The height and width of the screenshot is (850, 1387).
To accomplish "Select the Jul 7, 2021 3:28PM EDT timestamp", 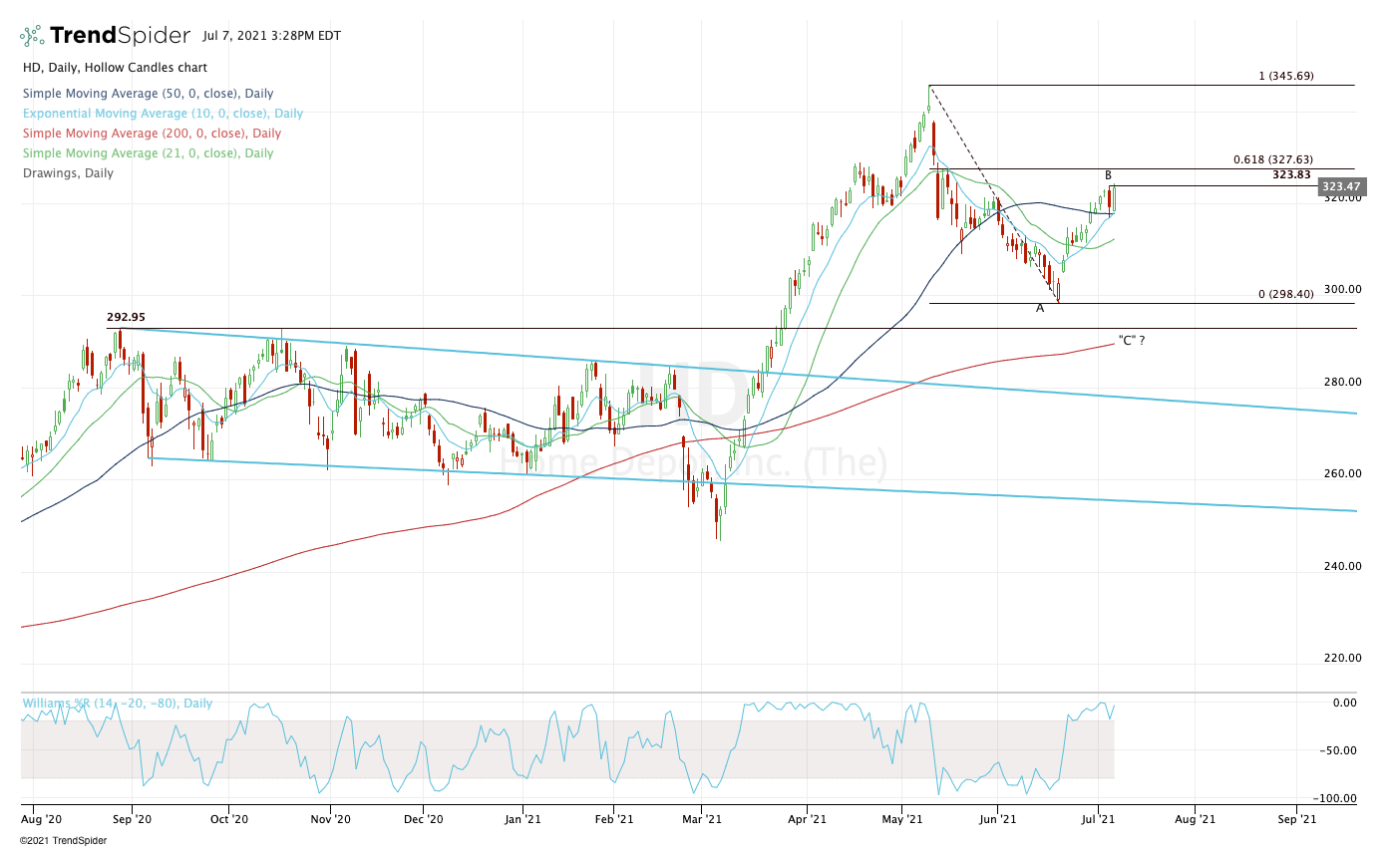I will (x=271, y=36).
